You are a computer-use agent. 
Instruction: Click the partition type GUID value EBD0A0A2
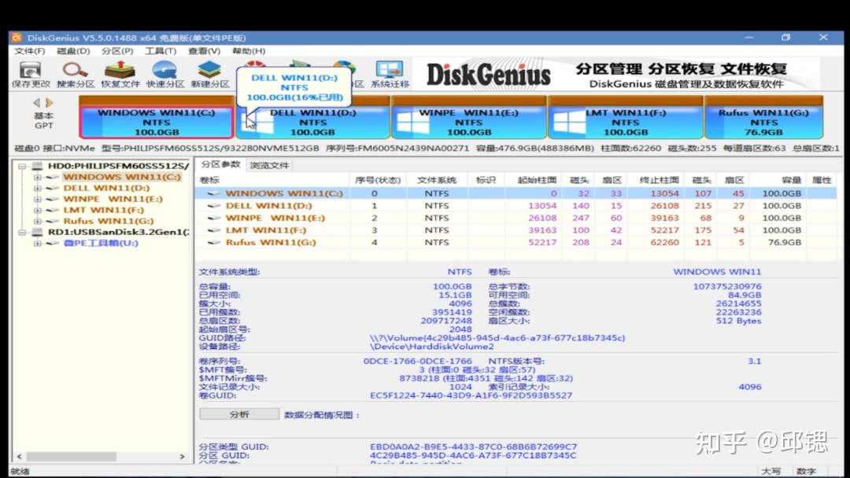pyautogui.click(x=473, y=447)
